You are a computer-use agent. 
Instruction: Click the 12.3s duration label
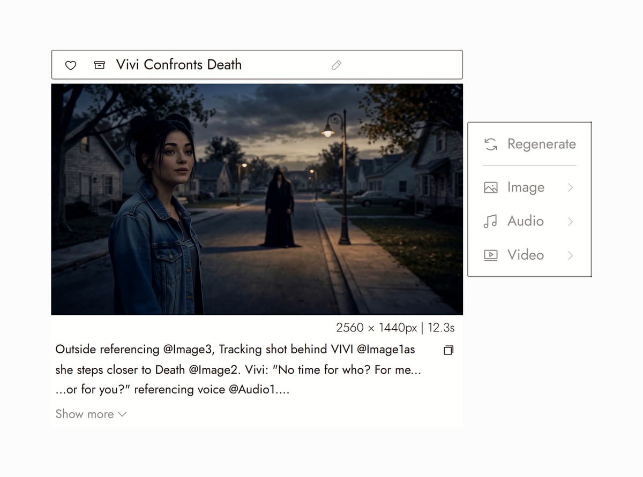[x=441, y=328]
